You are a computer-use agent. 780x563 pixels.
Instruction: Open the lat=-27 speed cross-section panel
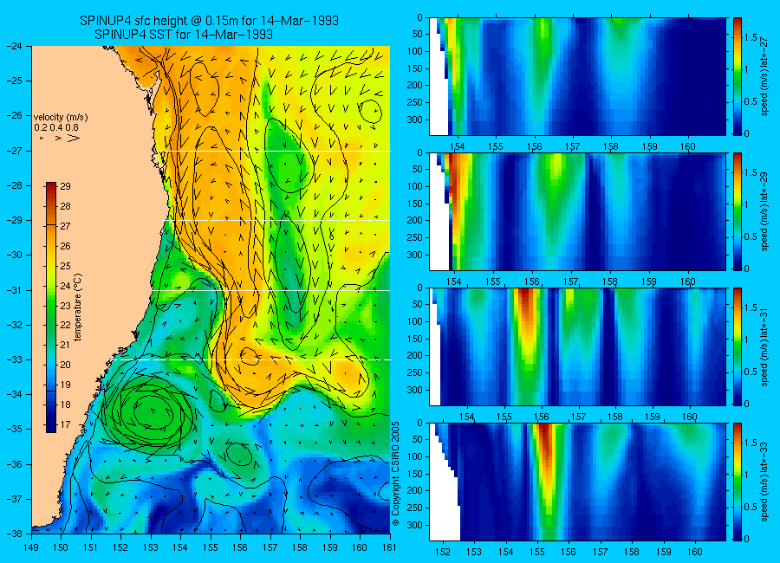point(577,76)
